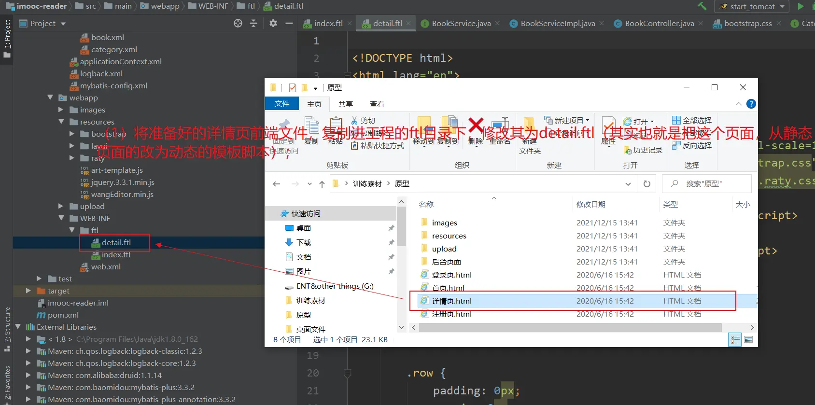Collapse the Explorer ribbon with chevron
Image resolution: width=815 pixels, height=405 pixels.
coord(738,104)
